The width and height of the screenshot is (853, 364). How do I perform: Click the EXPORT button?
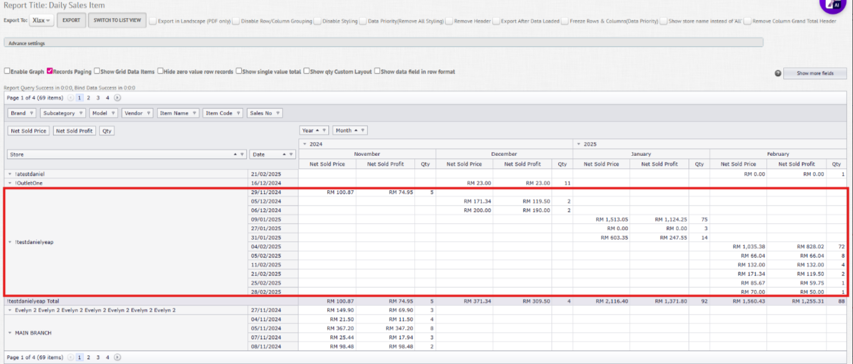click(x=71, y=21)
